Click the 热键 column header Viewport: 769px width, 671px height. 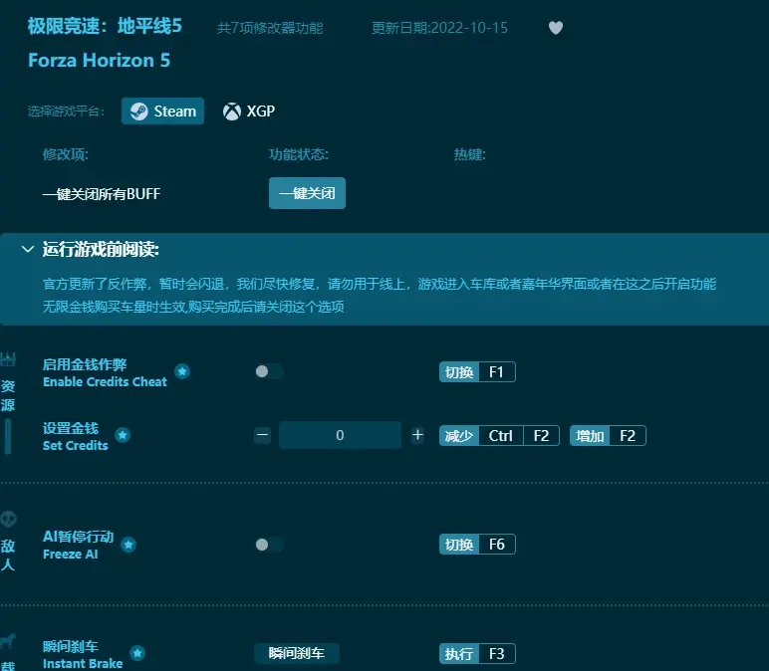click(470, 155)
